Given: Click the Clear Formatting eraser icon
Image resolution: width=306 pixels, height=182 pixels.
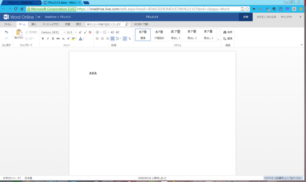Looking at the screenshot, I should click(90, 32).
